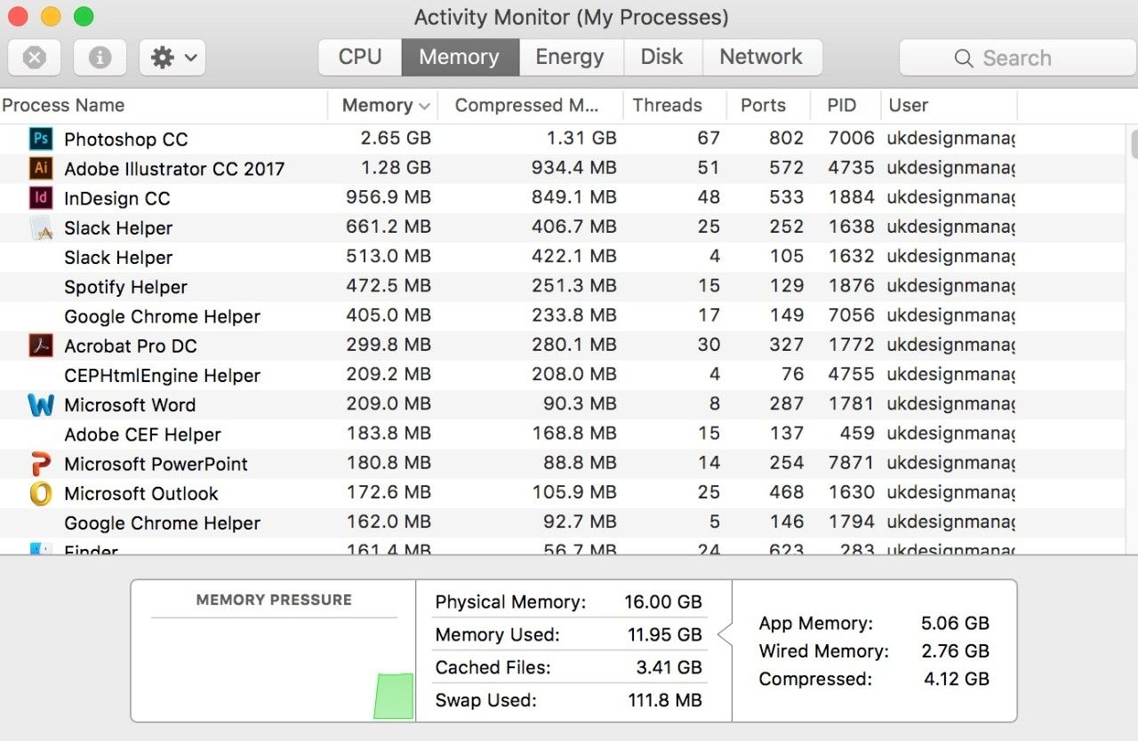
Task: Click the quit process button
Action: tap(34, 57)
